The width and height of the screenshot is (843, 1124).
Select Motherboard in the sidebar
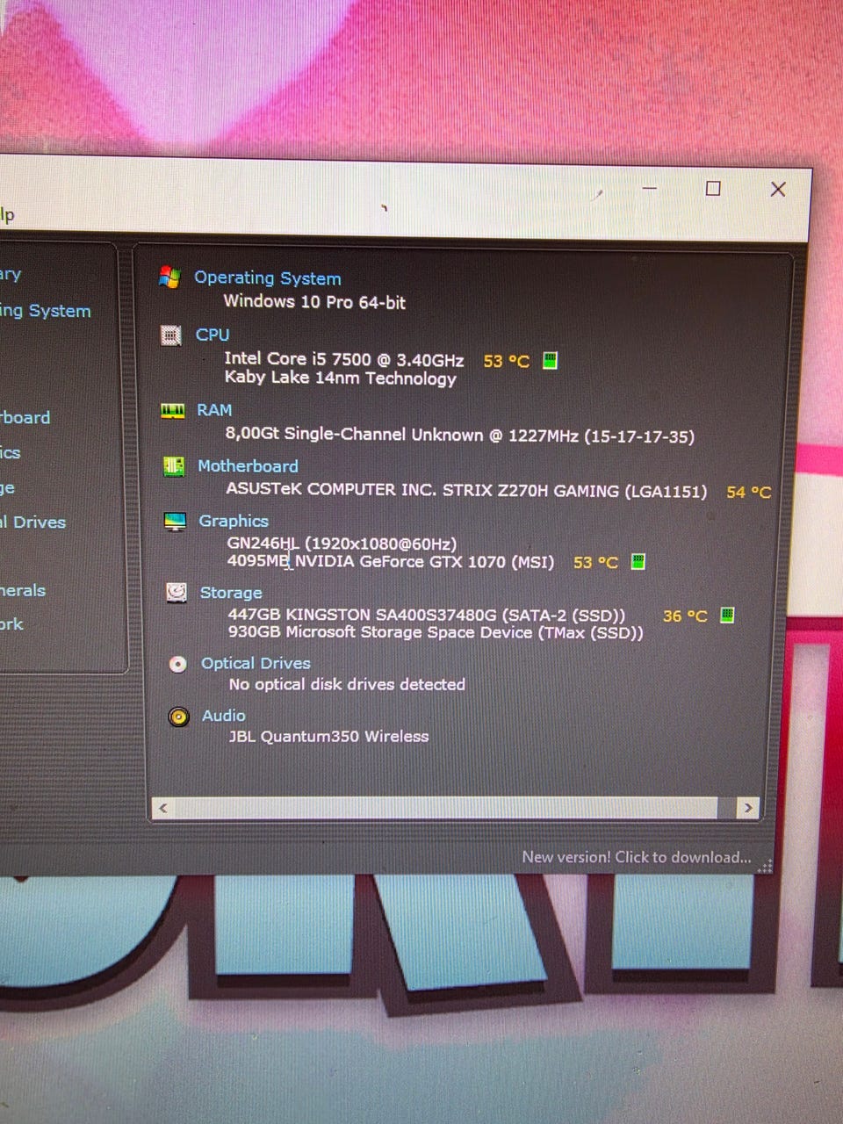pos(25,417)
